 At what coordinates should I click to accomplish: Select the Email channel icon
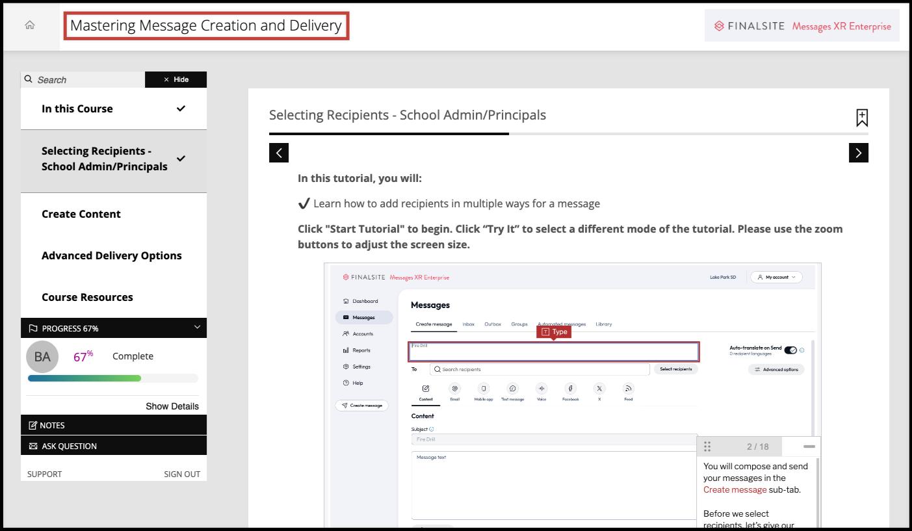454,389
